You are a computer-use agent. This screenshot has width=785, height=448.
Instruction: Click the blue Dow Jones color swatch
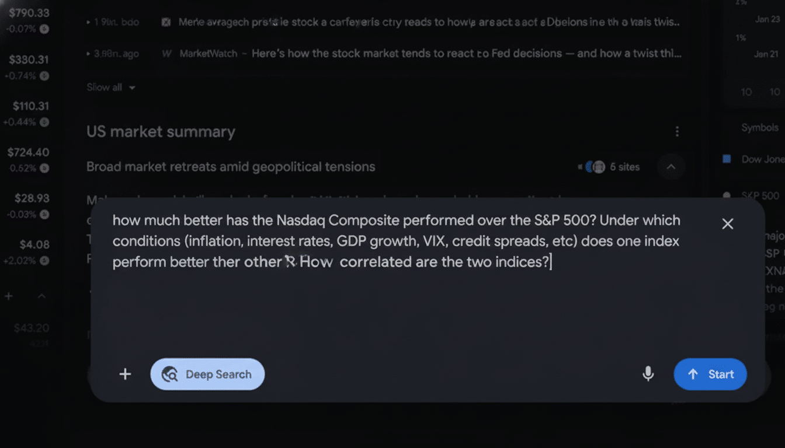point(726,158)
